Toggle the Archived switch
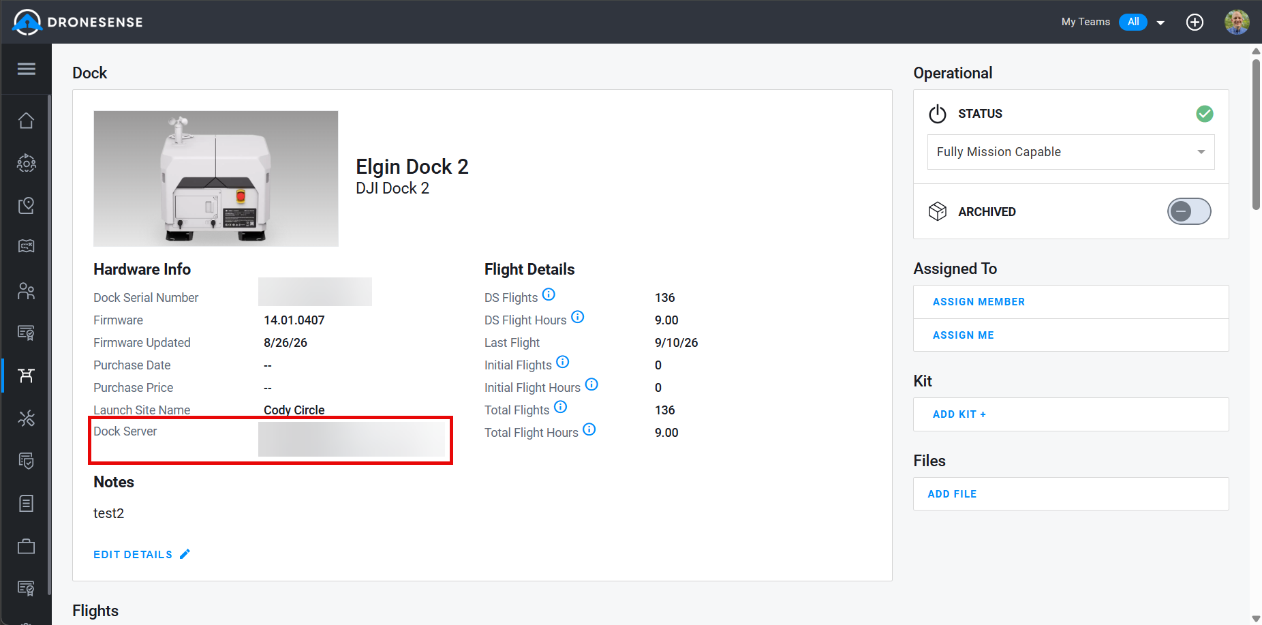 [x=1189, y=211]
